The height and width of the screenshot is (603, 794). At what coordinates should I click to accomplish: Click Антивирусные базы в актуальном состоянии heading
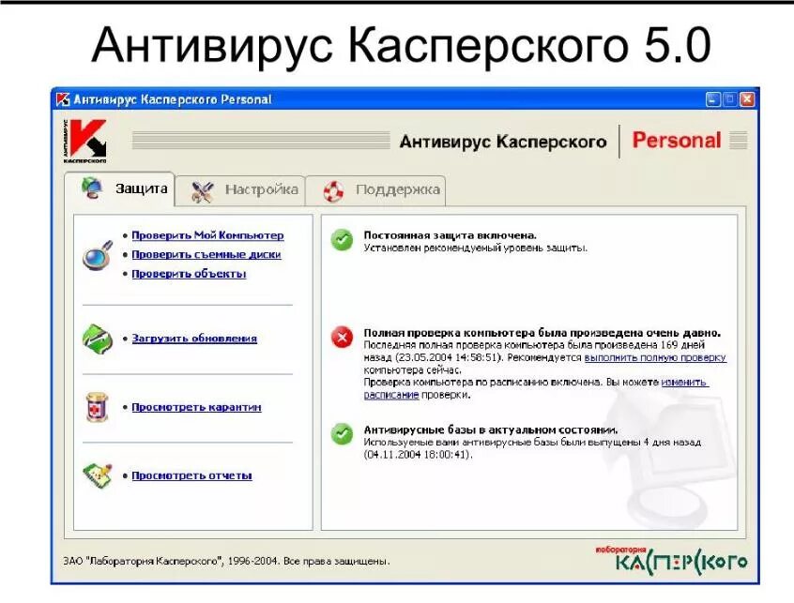(x=491, y=430)
